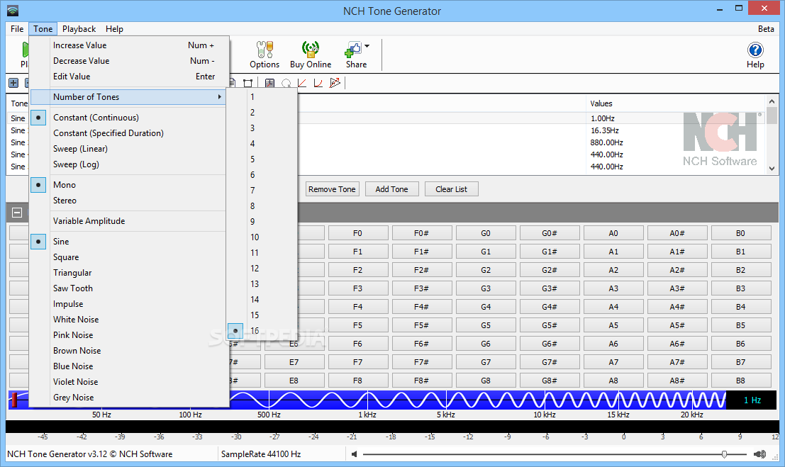
Task: Click the mute speaker icon left of volume
Action: 355,454
